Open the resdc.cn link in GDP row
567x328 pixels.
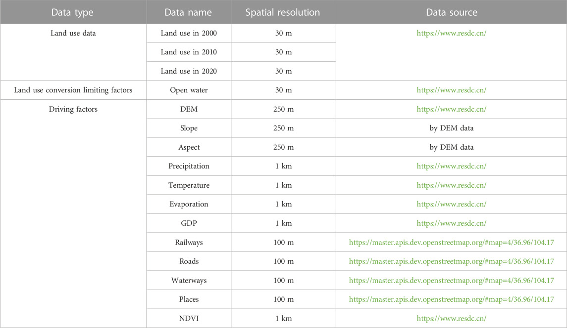point(451,223)
